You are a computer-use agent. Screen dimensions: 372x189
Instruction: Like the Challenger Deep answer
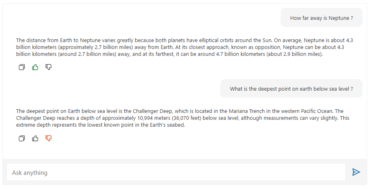[x=35, y=138]
